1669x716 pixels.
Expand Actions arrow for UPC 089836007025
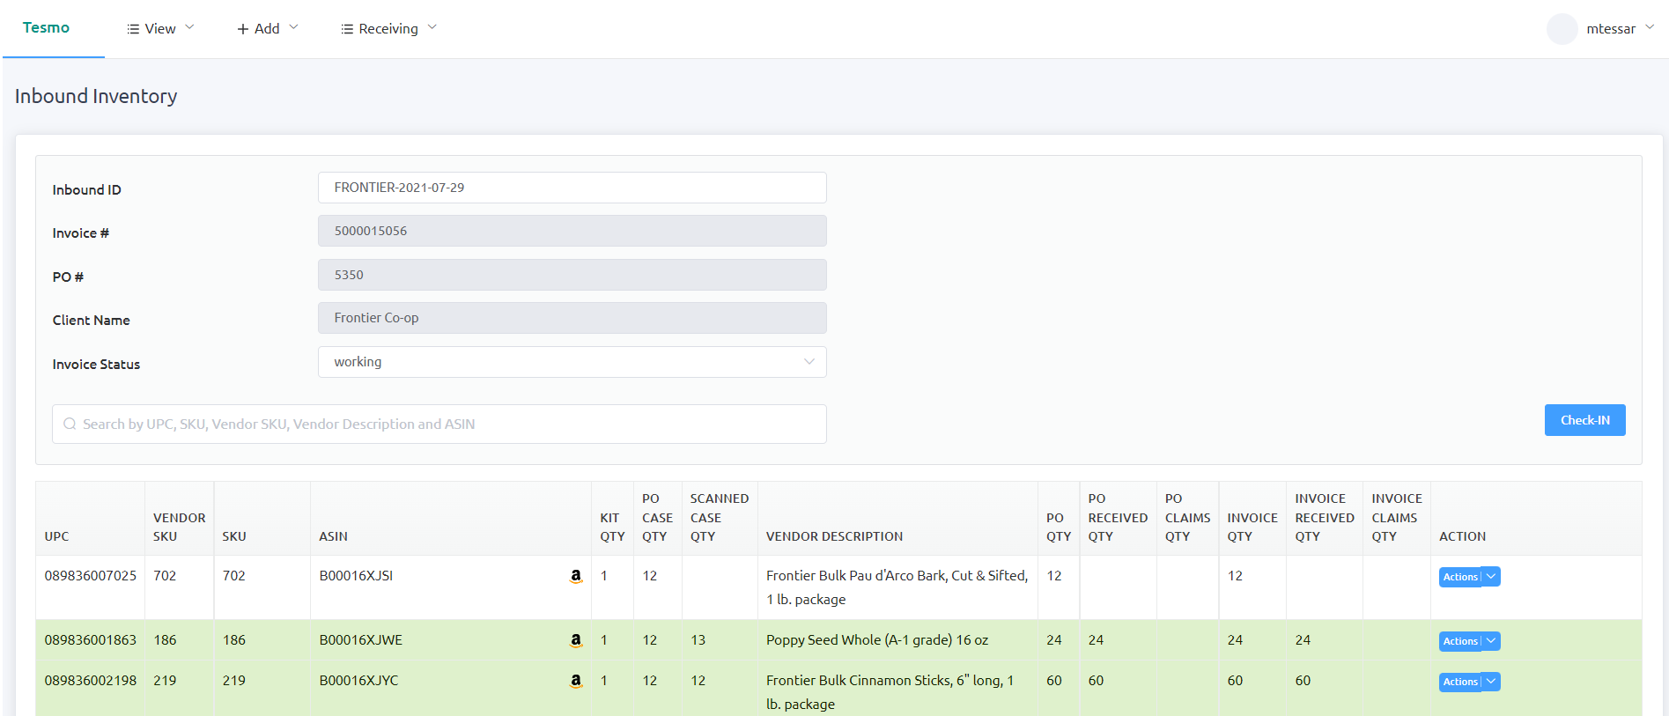[1491, 577]
